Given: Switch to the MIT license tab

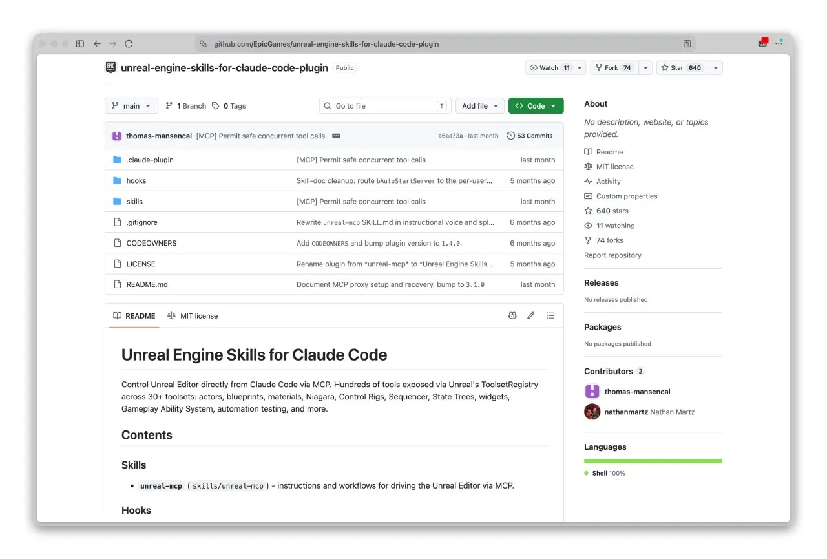Looking at the screenshot, I should 193,316.
